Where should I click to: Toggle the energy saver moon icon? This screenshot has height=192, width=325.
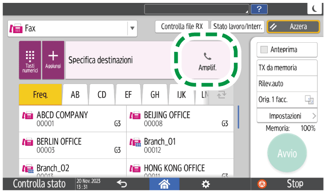tap(314, 8)
